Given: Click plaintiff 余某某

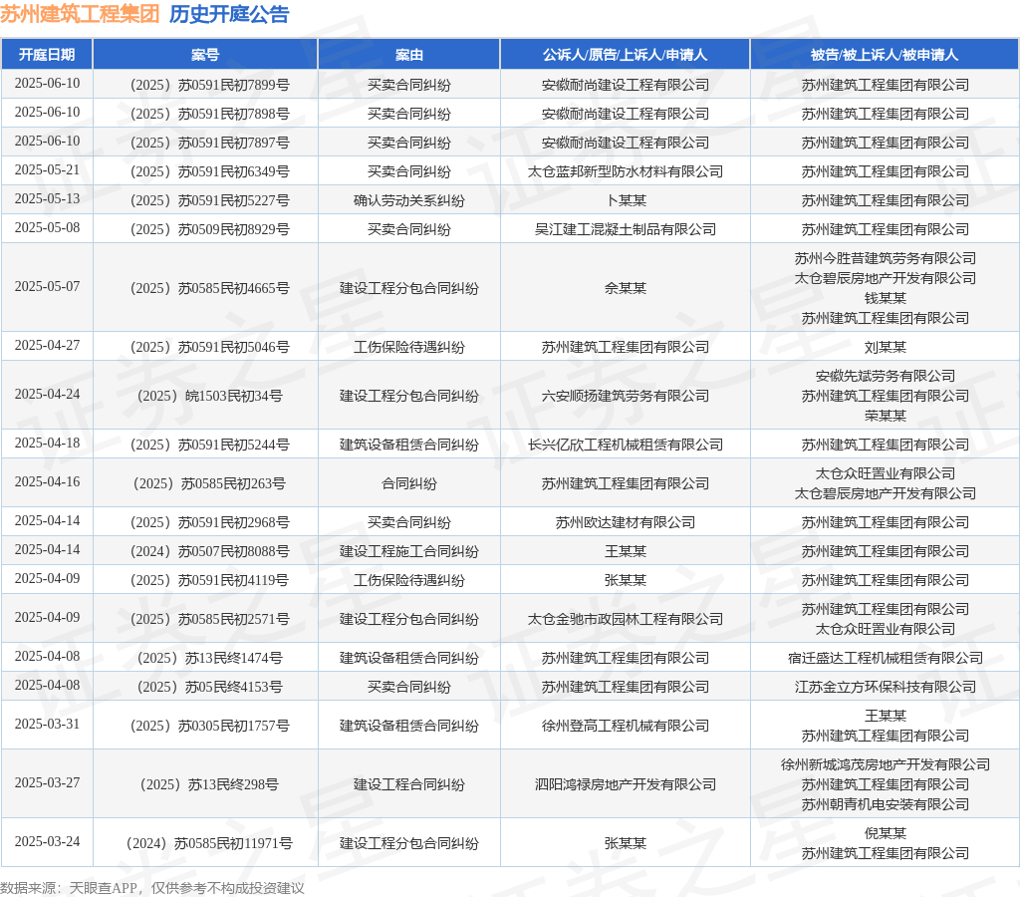Looking at the screenshot, I should coord(626,288).
